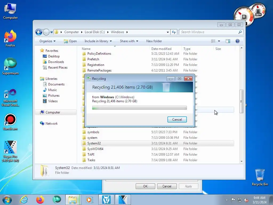Switch to Windows Explorer taskbar button
This screenshot has width=273, height=205.
73,200
